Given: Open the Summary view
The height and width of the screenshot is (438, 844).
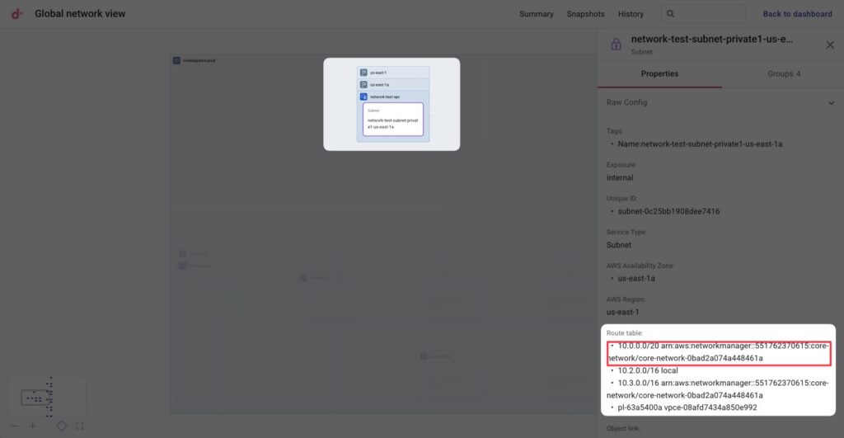Looking at the screenshot, I should [x=537, y=14].
